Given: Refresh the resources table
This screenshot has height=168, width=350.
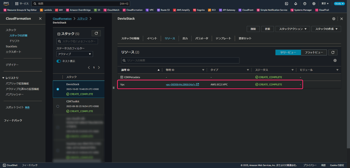Looking at the screenshot, I should click(333, 52).
